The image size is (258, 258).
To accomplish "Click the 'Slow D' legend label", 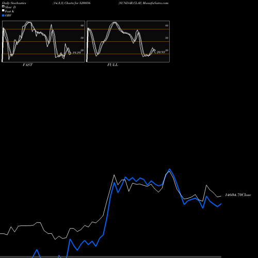I will [x=10, y=7].
